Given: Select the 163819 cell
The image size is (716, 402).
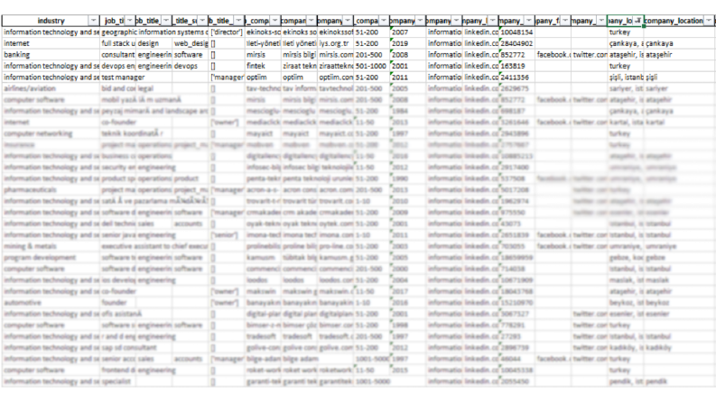Looking at the screenshot, I should pyautogui.click(x=516, y=66).
